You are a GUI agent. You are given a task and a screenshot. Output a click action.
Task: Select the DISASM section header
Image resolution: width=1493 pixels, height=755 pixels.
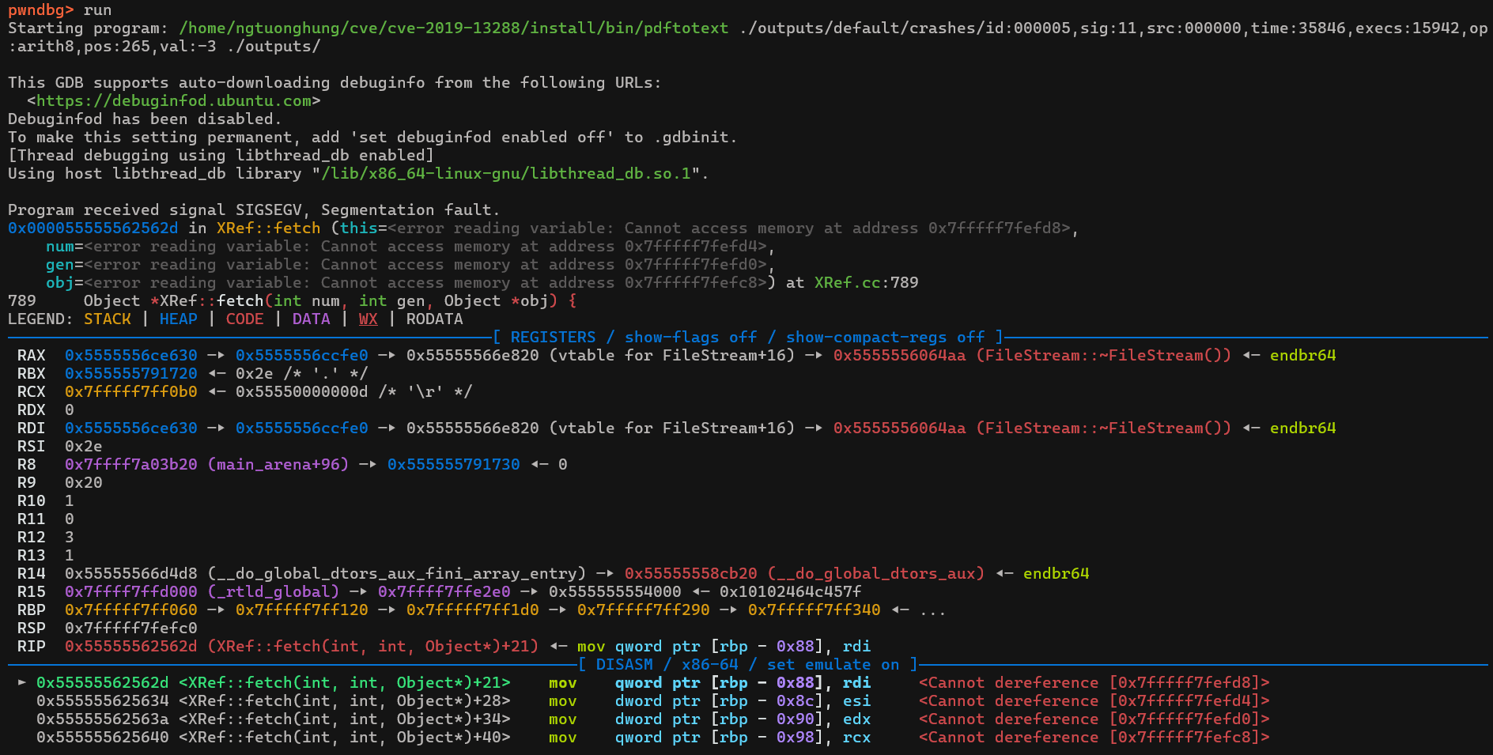624,664
